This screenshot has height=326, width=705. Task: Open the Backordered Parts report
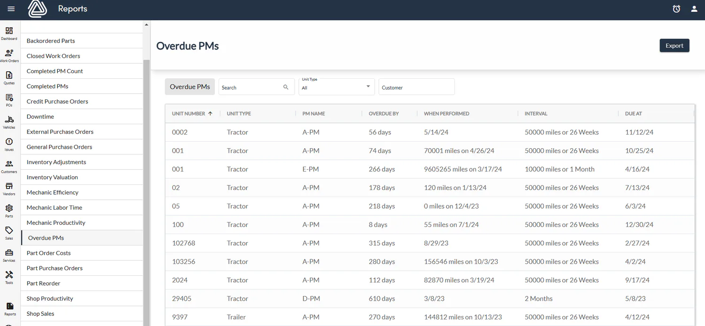click(x=82, y=41)
